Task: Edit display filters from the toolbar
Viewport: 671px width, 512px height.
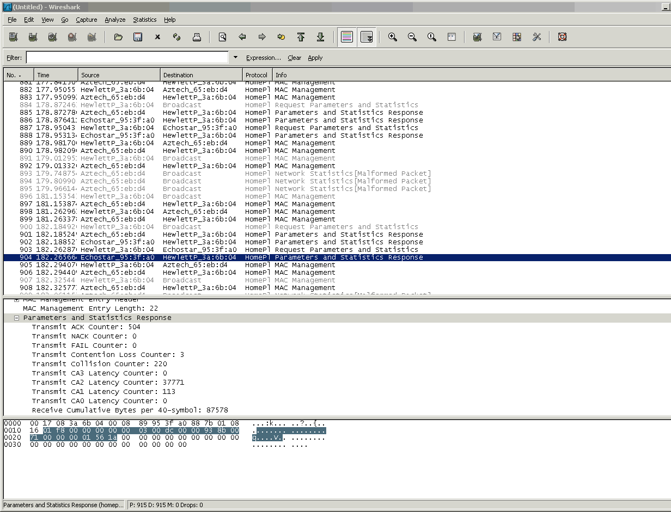Action: [x=497, y=37]
